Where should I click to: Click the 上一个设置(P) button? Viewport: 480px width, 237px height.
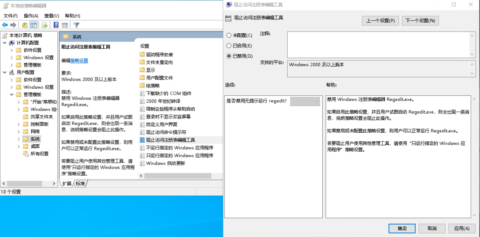point(380,20)
